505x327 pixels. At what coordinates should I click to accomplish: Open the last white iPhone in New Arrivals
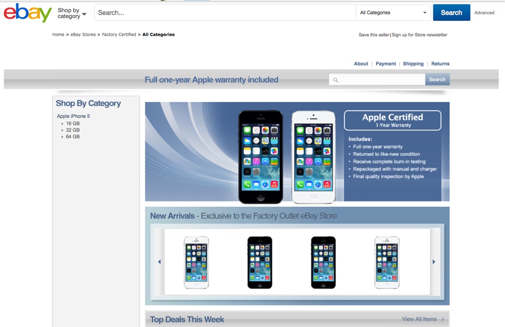pyautogui.click(x=387, y=262)
